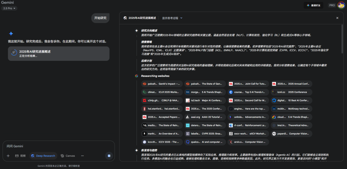The width and height of the screenshot is (347, 169).
Task: Click the research panel vertical scrollbar
Action: tap(342, 39)
